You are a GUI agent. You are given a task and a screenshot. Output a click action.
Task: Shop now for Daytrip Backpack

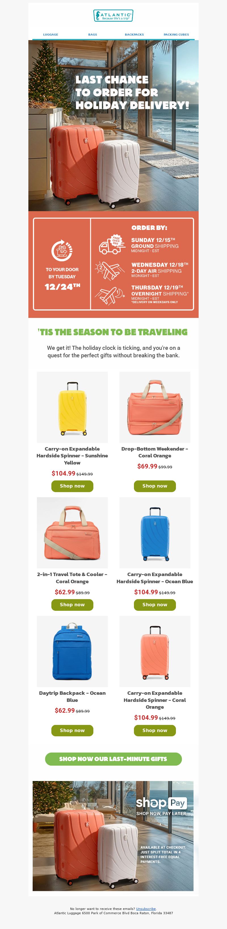72,730
